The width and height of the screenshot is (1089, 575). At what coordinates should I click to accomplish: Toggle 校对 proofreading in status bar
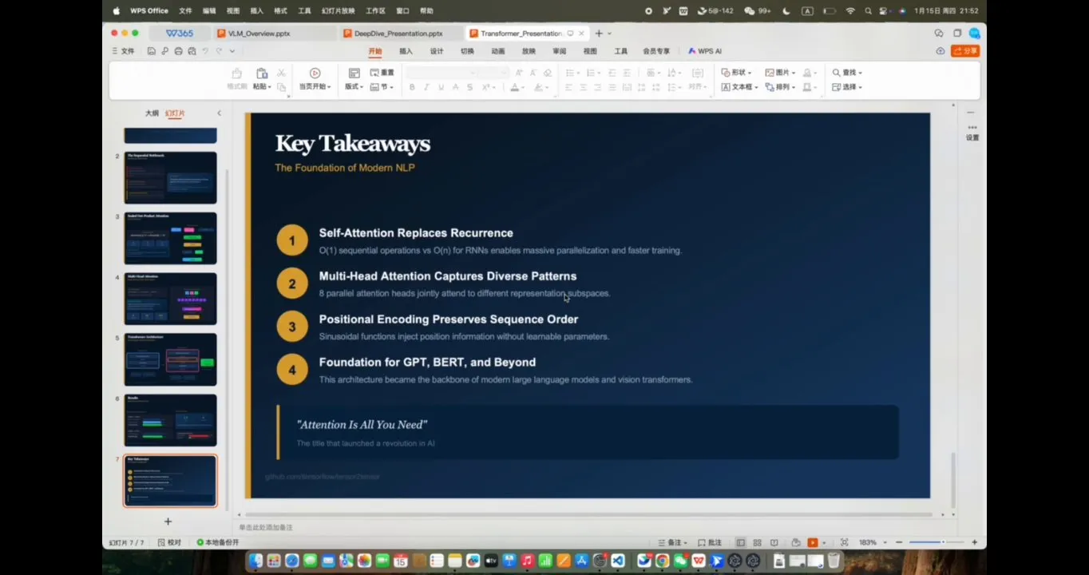[x=169, y=542]
